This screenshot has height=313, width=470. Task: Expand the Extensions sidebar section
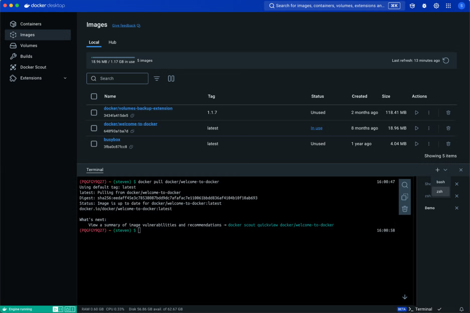pyautogui.click(x=65, y=78)
